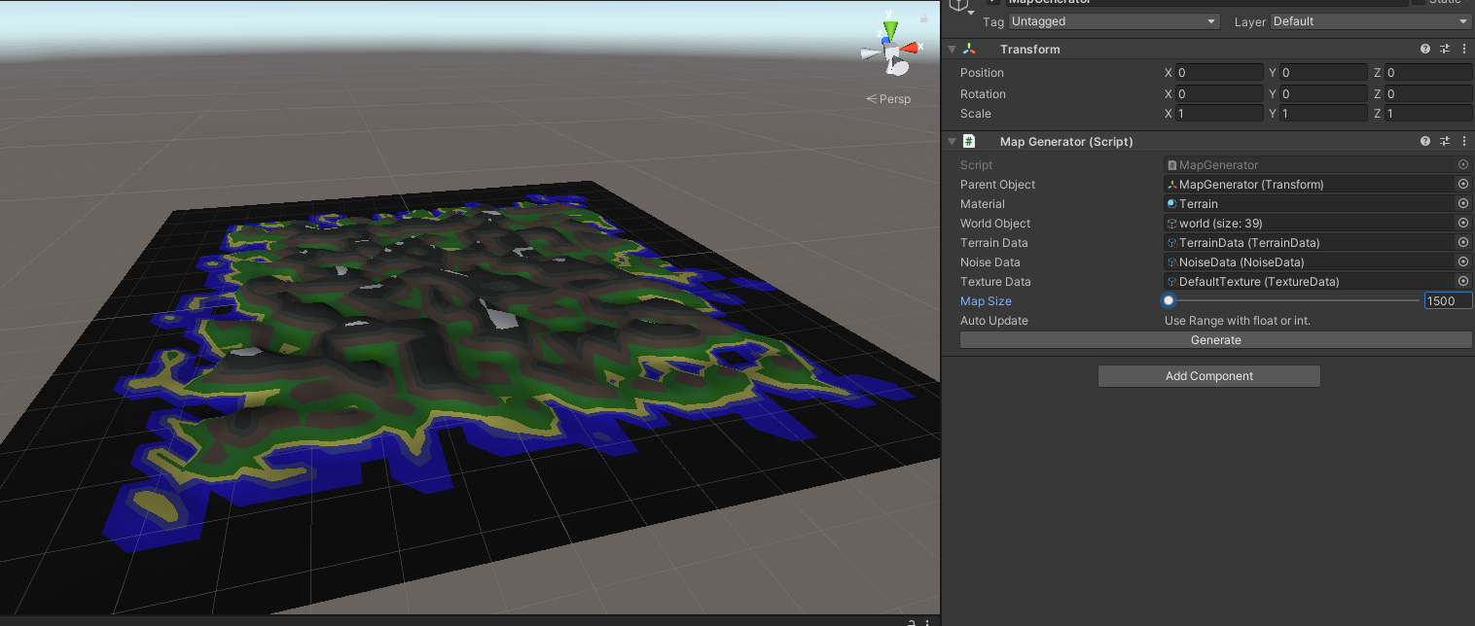Open object picker for Noise Data field

coord(1463,262)
